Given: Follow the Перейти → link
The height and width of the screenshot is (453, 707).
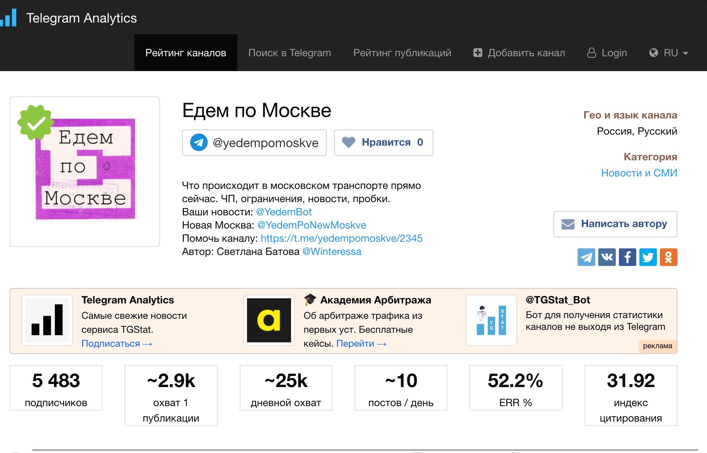Looking at the screenshot, I should pos(361,343).
